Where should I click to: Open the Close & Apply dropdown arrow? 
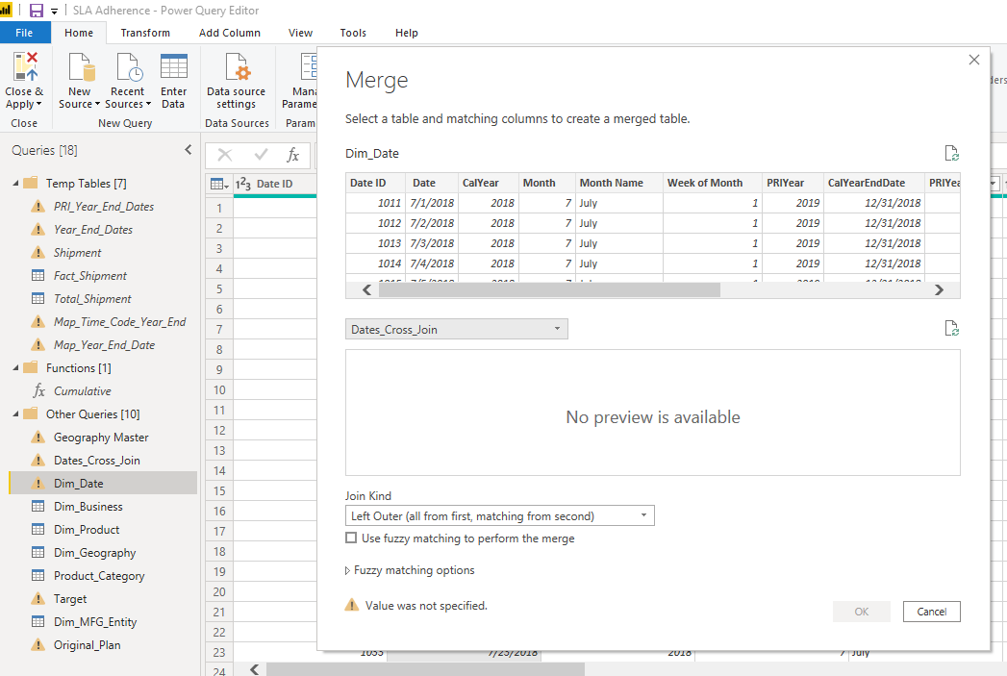pyautogui.click(x=38, y=104)
